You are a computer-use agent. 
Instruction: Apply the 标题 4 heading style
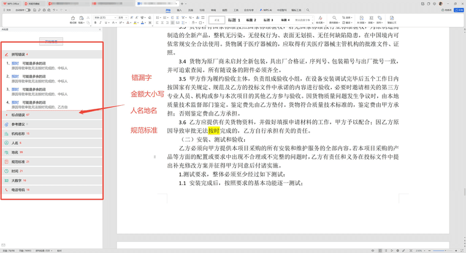pyautogui.click(x=285, y=20)
